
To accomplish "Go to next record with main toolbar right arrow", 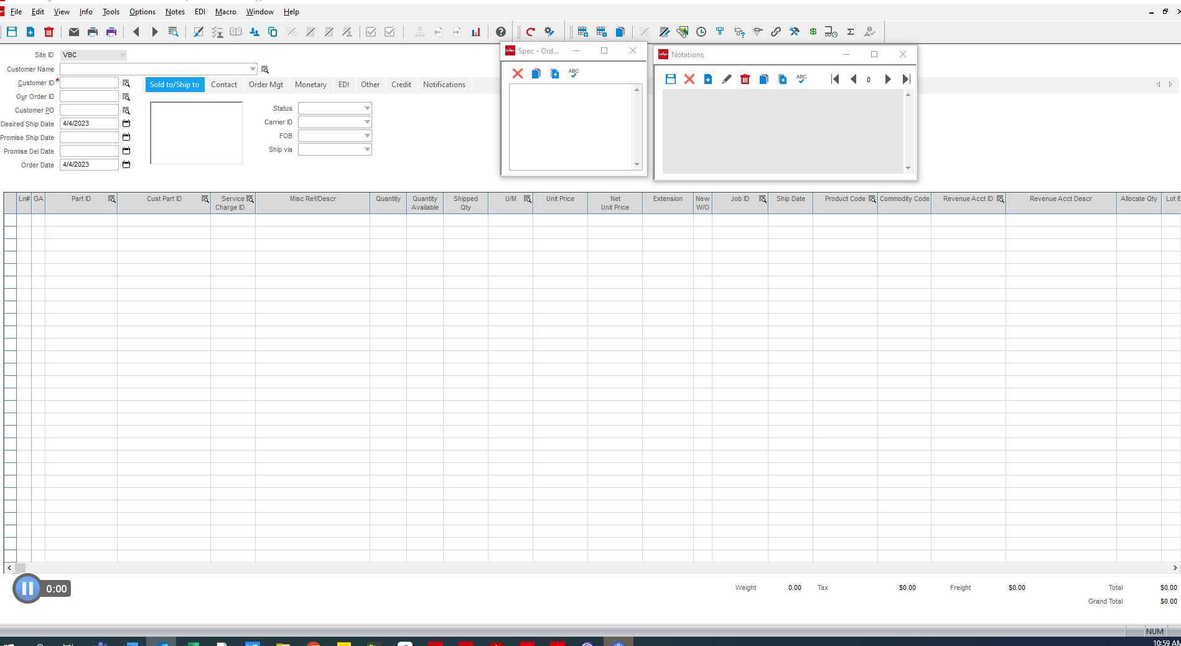I will click(155, 32).
